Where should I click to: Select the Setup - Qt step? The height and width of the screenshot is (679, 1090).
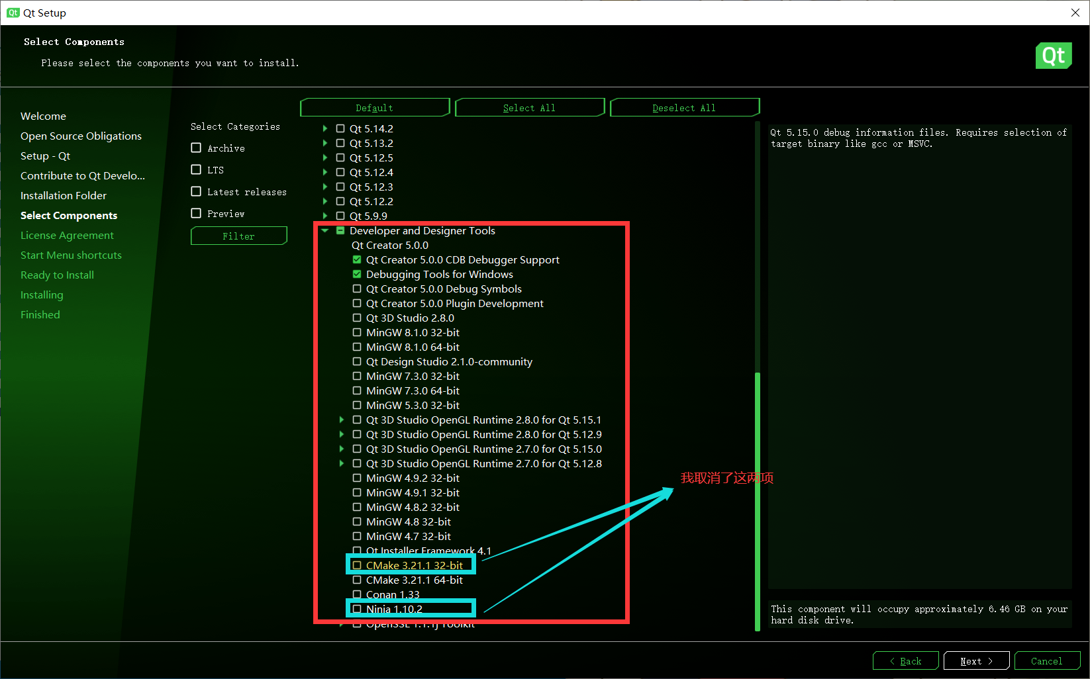(45, 156)
